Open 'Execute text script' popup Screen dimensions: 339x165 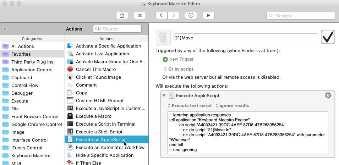190,106
